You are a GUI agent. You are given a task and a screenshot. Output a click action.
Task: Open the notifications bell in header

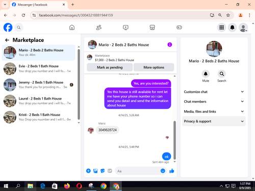(232, 28)
